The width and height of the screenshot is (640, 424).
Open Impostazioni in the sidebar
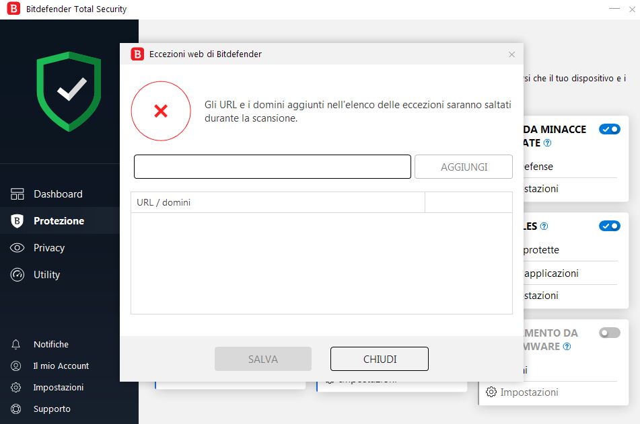[x=59, y=387]
